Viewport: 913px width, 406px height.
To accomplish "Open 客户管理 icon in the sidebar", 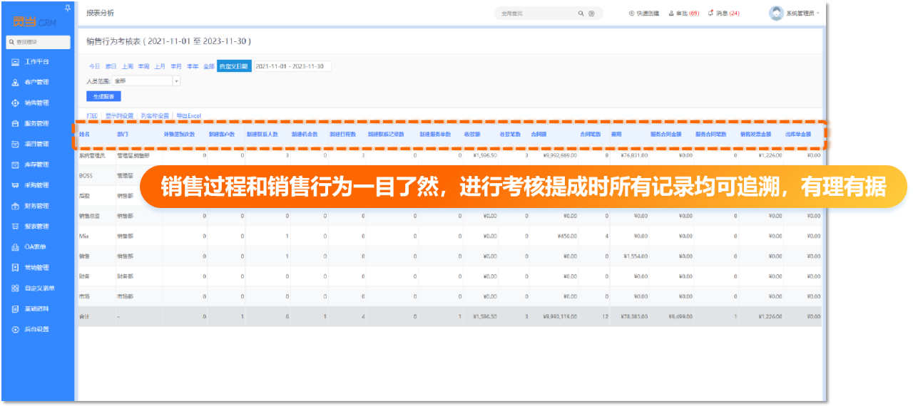I will pyautogui.click(x=16, y=83).
